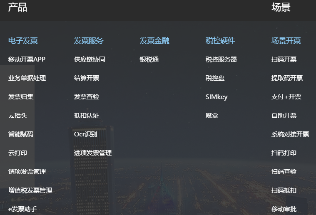Open the 支付+开票 scenario link
Screen dimensions: 316x215
coord(286,97)
